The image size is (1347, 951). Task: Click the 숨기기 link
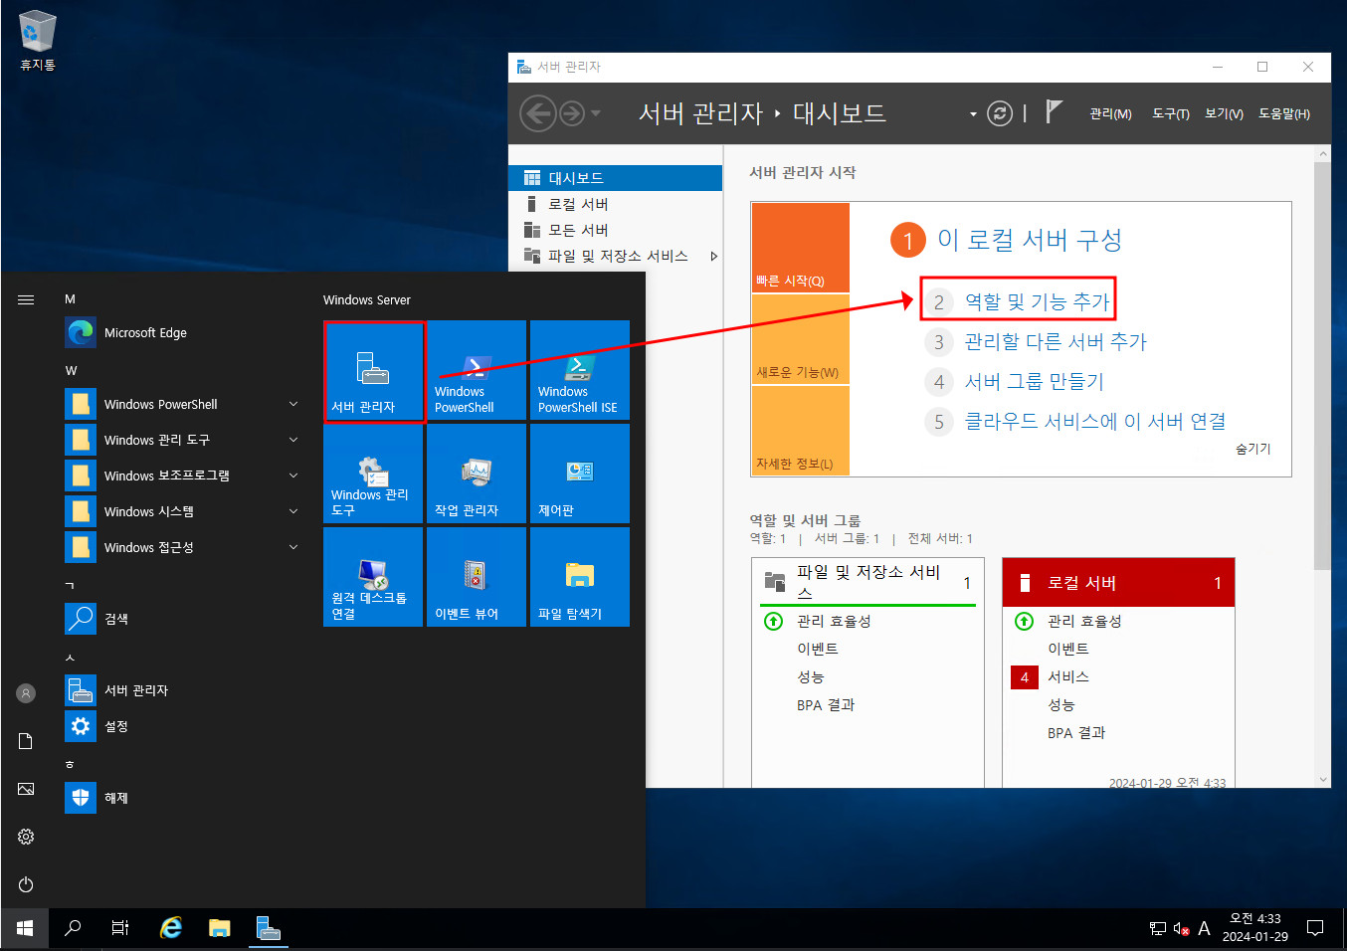(x=1253, y=449)
